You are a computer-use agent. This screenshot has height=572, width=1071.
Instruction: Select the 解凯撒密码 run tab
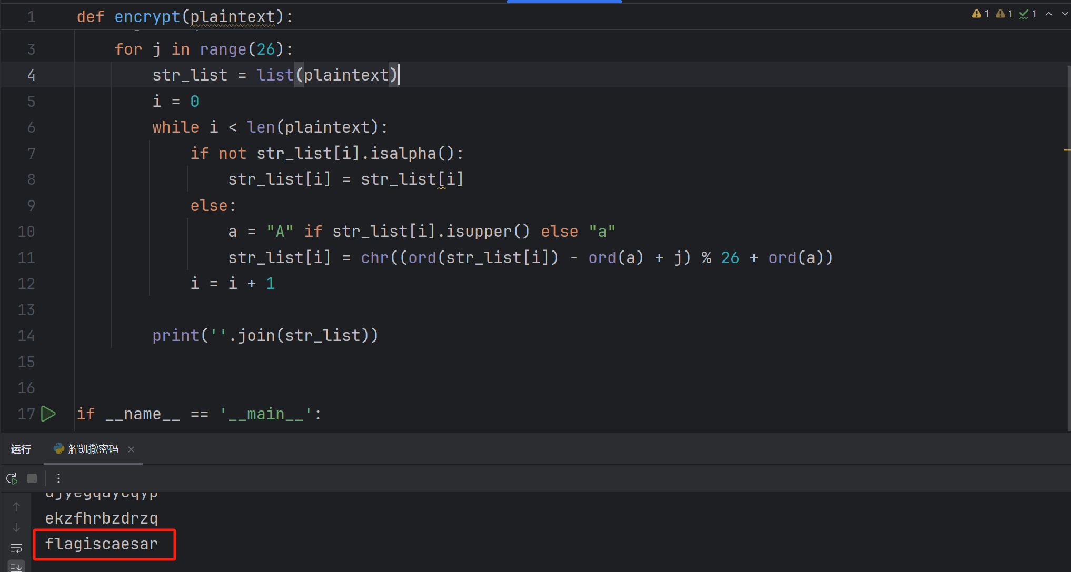tap(93, 449)
